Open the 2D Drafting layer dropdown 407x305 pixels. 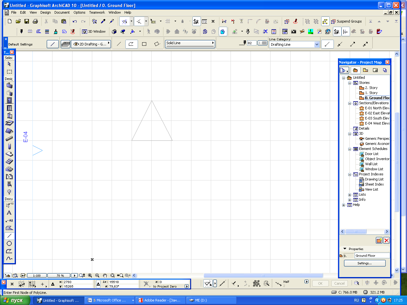tap(91, 44)
